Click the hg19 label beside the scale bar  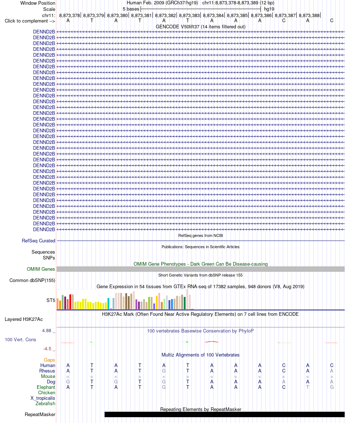pos(269,9)
